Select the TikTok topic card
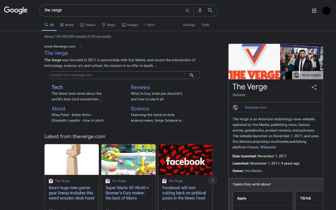The height and width of the screenshot is (210, 336). (310, 200)
